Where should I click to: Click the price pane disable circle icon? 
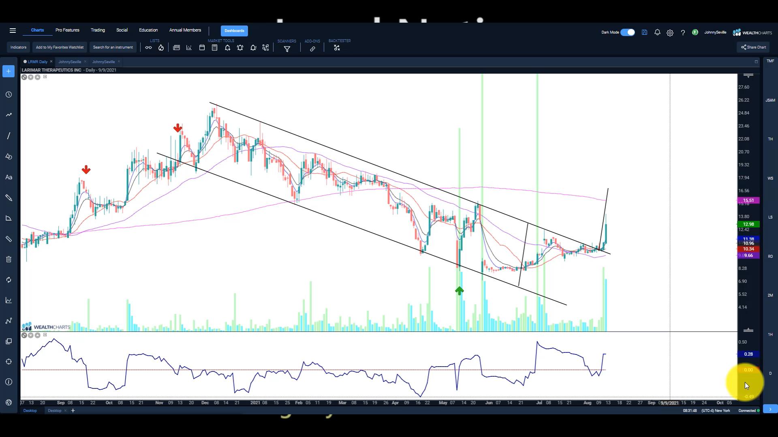[24, 77]
